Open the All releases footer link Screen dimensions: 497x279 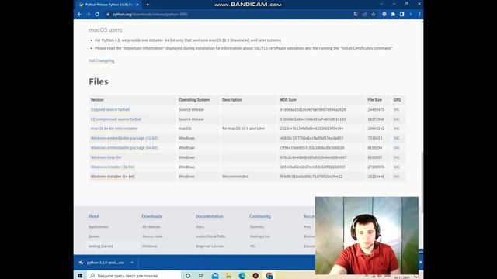click(x=151, y=227)
